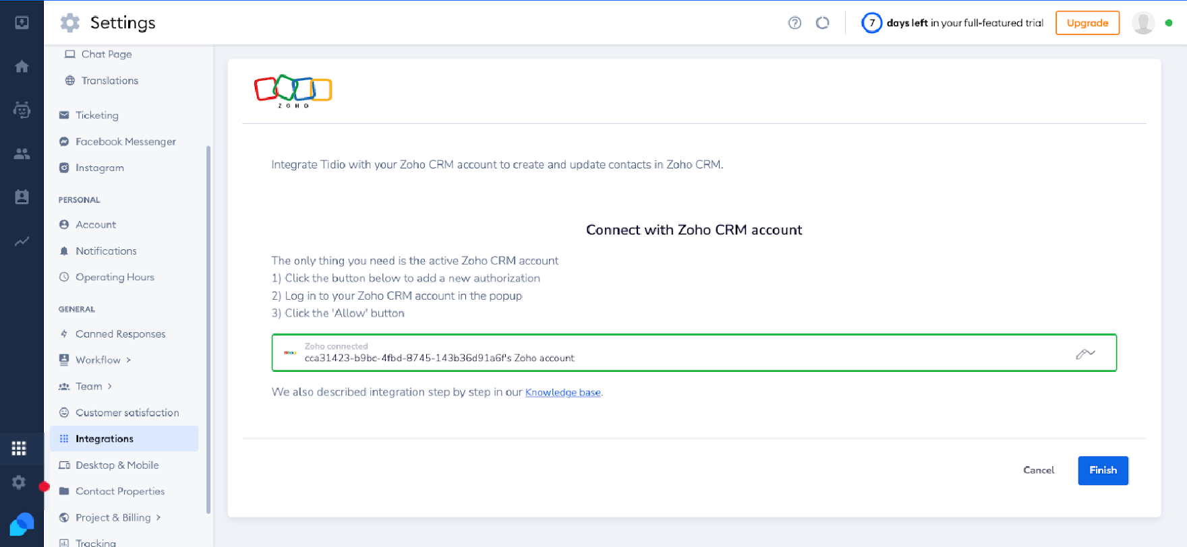Screen dimensions: 1187x547
Task: Click the Cancel button
Action: pyautogui.click(x=1038, y=470)
